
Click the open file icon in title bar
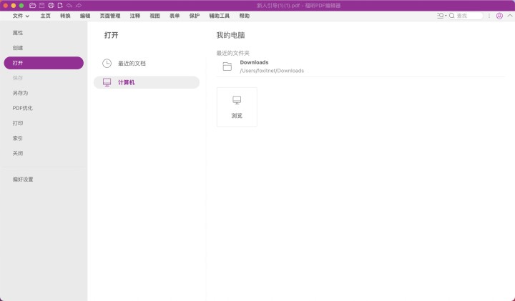[x=32, y=5]
